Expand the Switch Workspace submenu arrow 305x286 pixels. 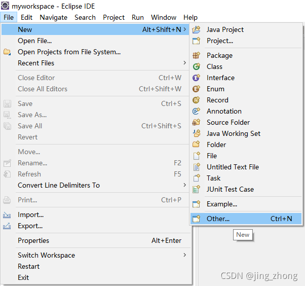tap(184, 255)
